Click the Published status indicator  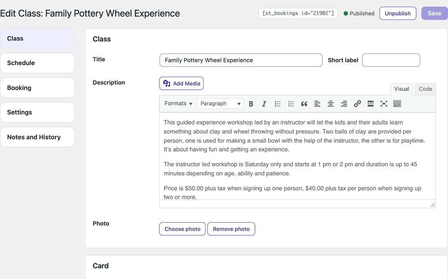[359, 13]
